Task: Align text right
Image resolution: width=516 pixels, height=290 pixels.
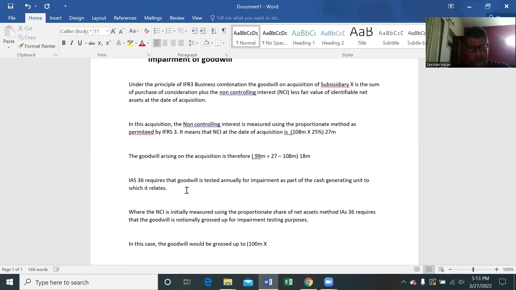Action: (x=173, y=43)
